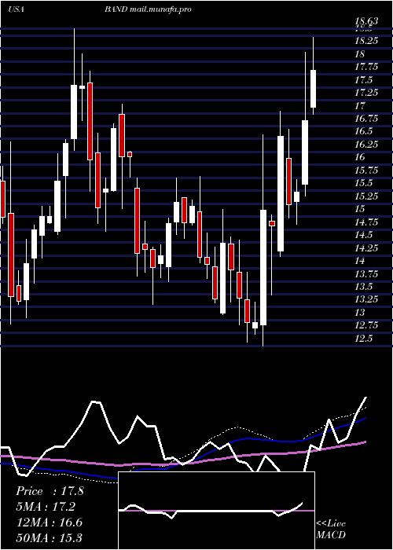Click the 15.25 price axis label

[x=366, y=196]
